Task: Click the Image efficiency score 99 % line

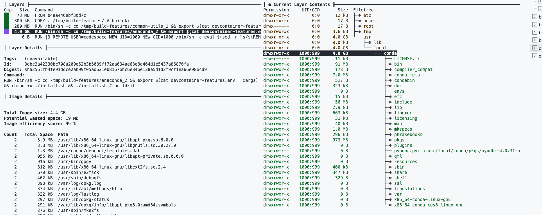Action: coord(40,124)
